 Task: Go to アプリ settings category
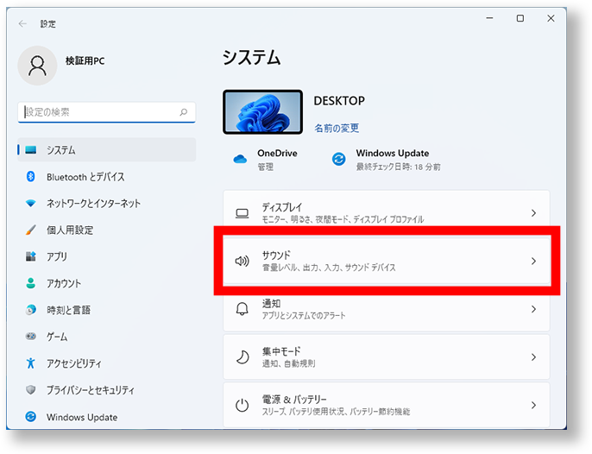tap(107, 256)
